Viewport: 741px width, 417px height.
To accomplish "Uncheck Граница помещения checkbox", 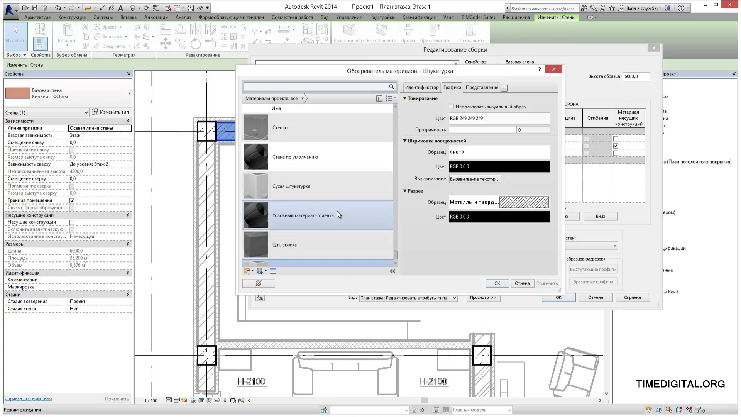I will click(72, 201).
